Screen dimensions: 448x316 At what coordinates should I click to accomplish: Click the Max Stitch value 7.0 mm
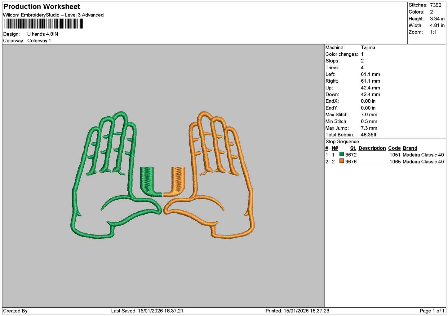pyautogui.click(x=369, y=115)
